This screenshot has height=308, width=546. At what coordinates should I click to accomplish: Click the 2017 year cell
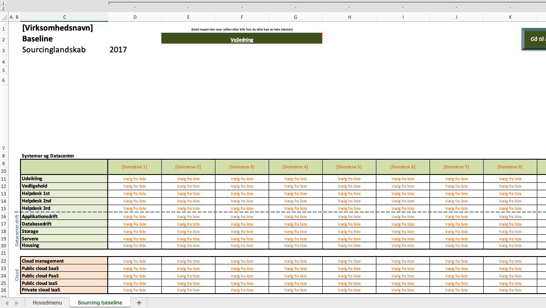[118, 50]
